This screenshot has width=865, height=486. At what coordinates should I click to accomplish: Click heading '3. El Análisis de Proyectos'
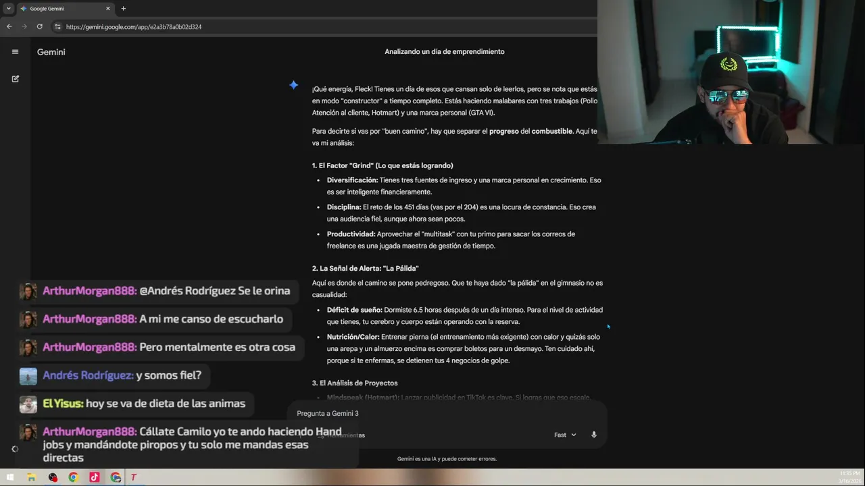click(x=355, y=383)
